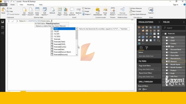The image size is (186, 104).
Task: Open the Data view in left sidebar
Action: point(3,28)
